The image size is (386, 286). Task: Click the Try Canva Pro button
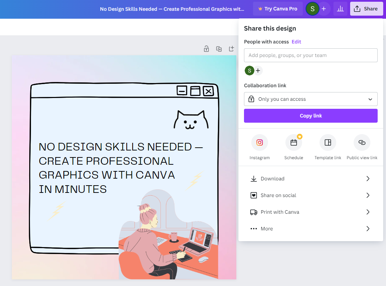[x=278, y=9]
